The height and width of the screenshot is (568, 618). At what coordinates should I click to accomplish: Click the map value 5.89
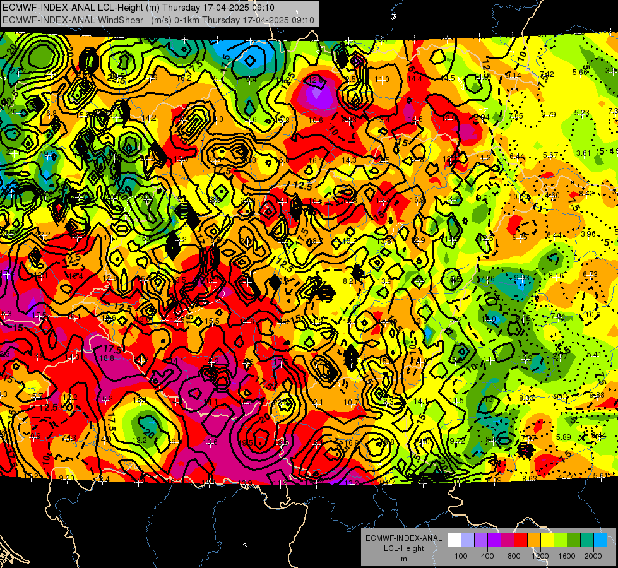(564, 437)
